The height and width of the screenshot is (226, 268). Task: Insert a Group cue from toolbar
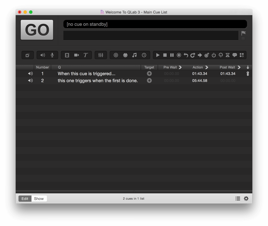[x=27, y=55]
